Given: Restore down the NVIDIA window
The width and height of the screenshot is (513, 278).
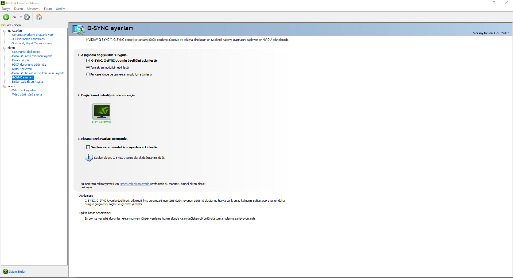Looking at the screenshot, I should tap(494, 3).
